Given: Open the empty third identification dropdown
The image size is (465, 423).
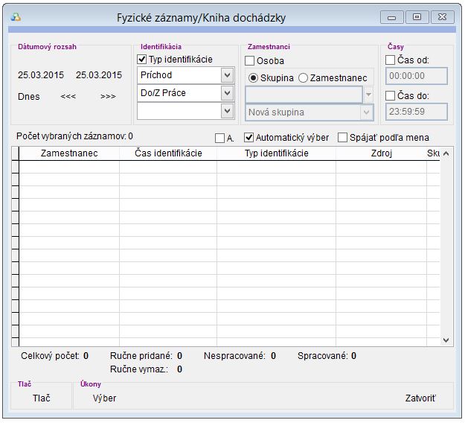Looking at the screenshot, I should click(x=227, y=111).
